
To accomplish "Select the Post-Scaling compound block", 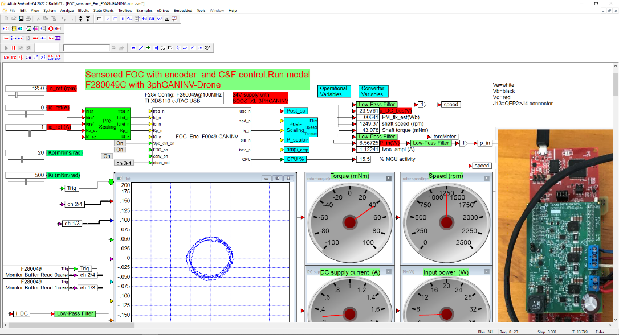I will click(x=301, y=127).
